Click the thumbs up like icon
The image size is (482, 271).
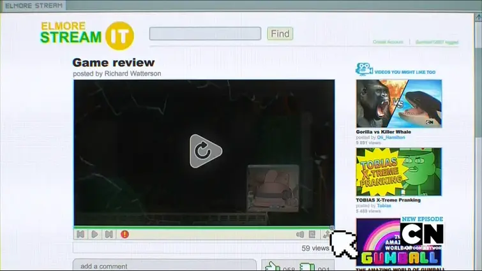click(x=273, y=267)
